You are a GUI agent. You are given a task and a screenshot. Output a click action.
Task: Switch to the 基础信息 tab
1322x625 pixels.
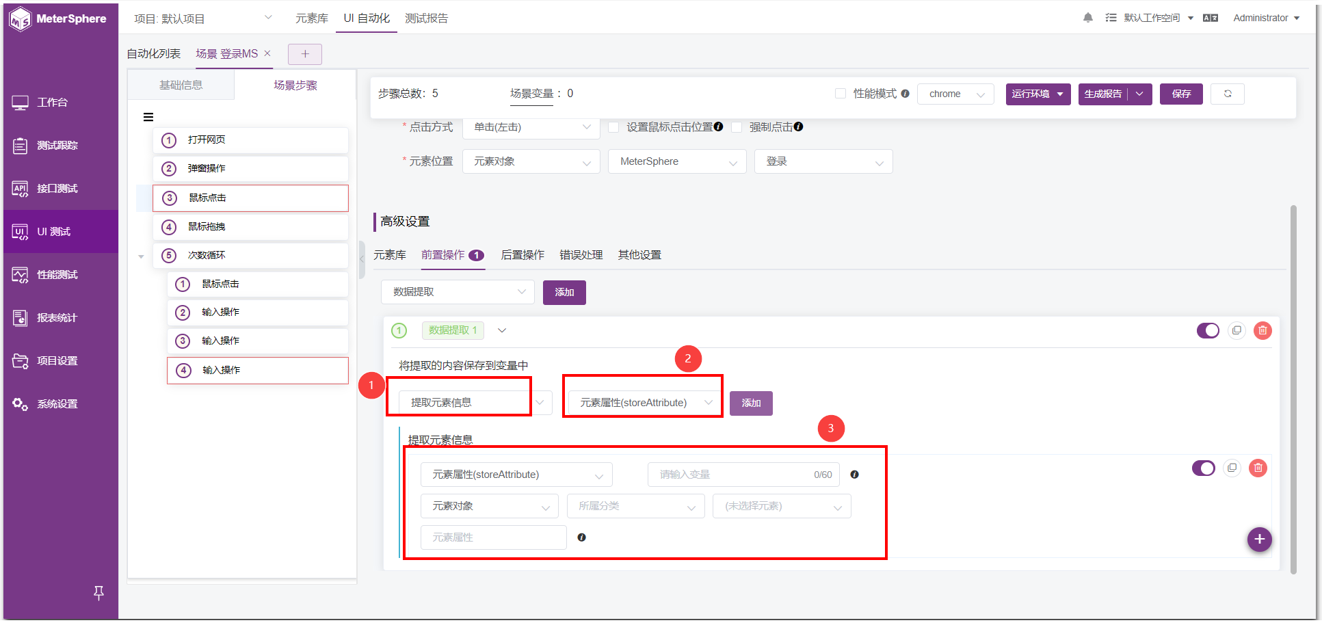click(181, 85)
